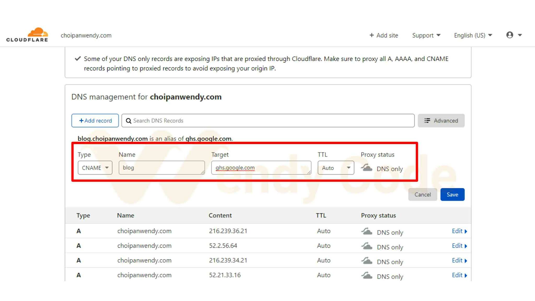Click choipanwendy.com site name in header

click(x=86, y=35)
